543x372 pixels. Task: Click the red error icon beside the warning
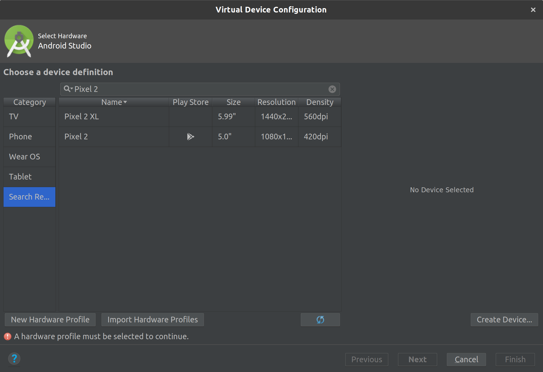tap(7, 336)
